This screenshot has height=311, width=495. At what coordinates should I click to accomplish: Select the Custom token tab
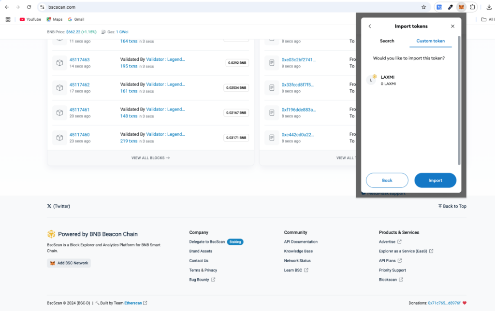tap(430, 41)
